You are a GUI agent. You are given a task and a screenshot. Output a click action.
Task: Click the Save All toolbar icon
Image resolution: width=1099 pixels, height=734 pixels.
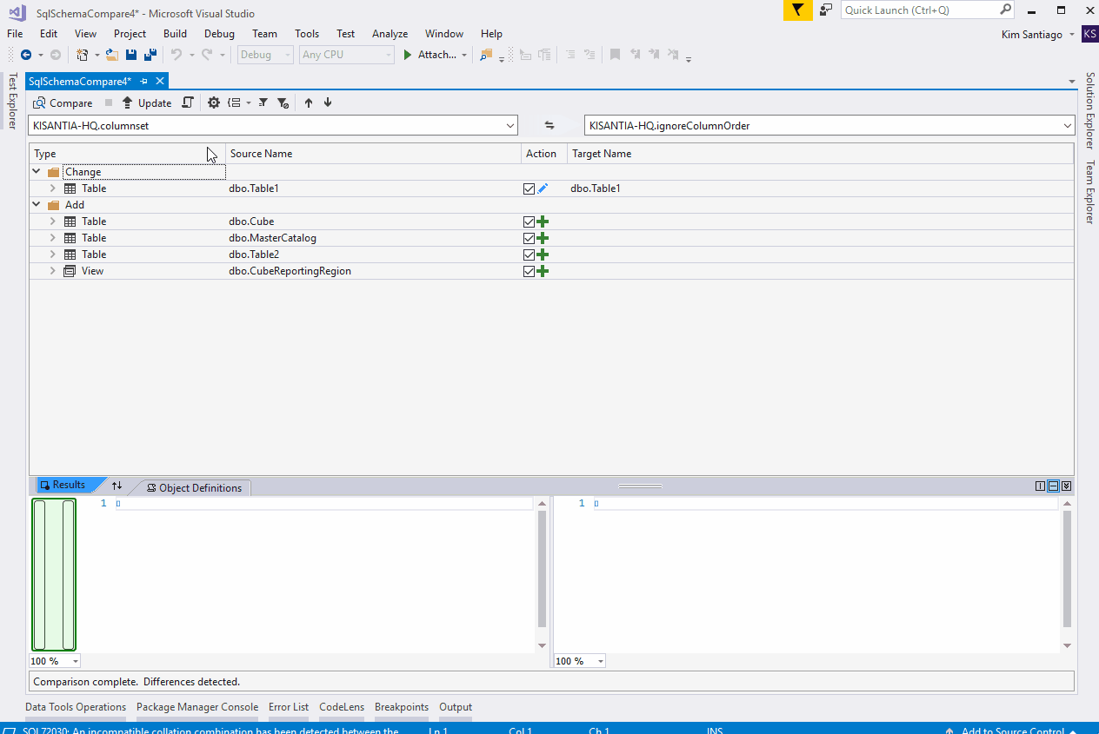(x=150, y=55)
